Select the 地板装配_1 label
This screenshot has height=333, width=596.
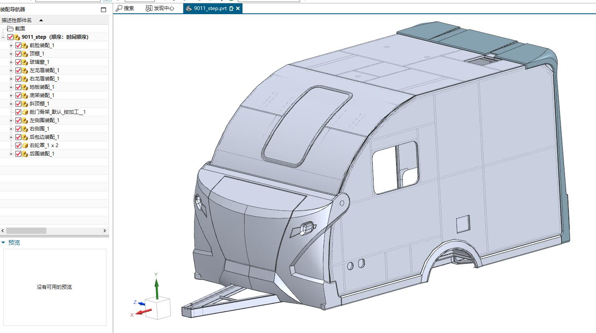tap(42, 87)
